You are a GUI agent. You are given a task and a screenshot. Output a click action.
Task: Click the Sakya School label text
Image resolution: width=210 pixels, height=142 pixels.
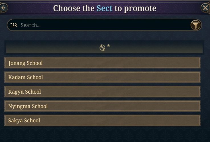[x=24, y=120]
